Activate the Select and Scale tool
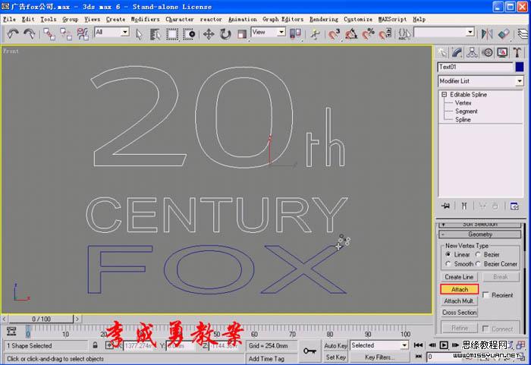The width and height of the screenshot is (531, 365). (242, 34)
